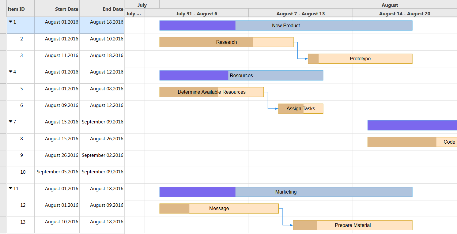Screen dimensions: 457x234
Task: Select the Prototype task bar
Action: 360,58
